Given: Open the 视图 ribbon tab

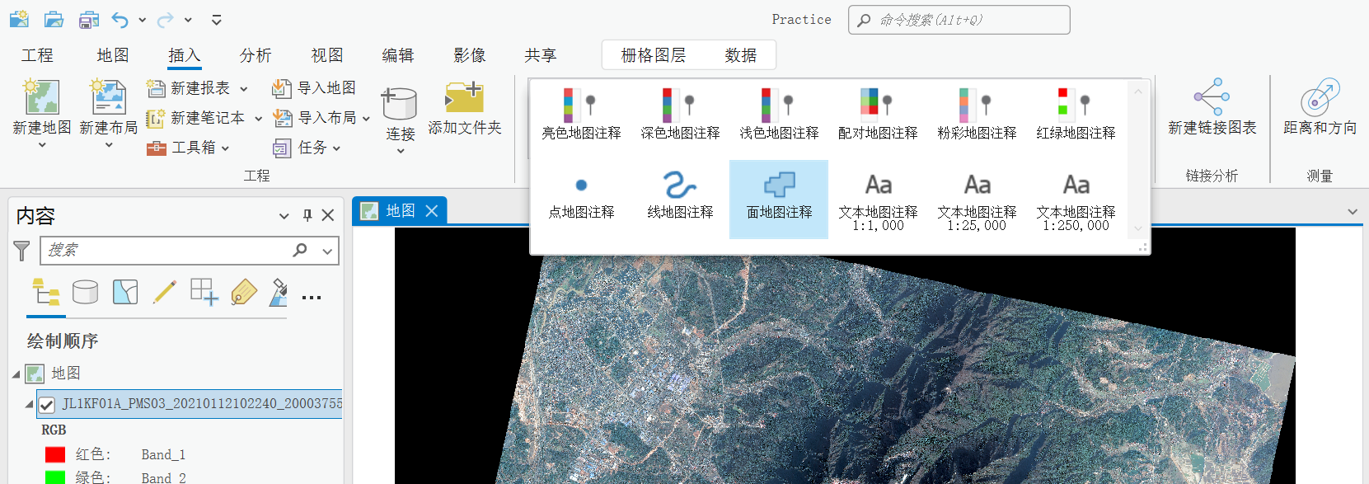Looking at the screenshot, I should (327, 55).
